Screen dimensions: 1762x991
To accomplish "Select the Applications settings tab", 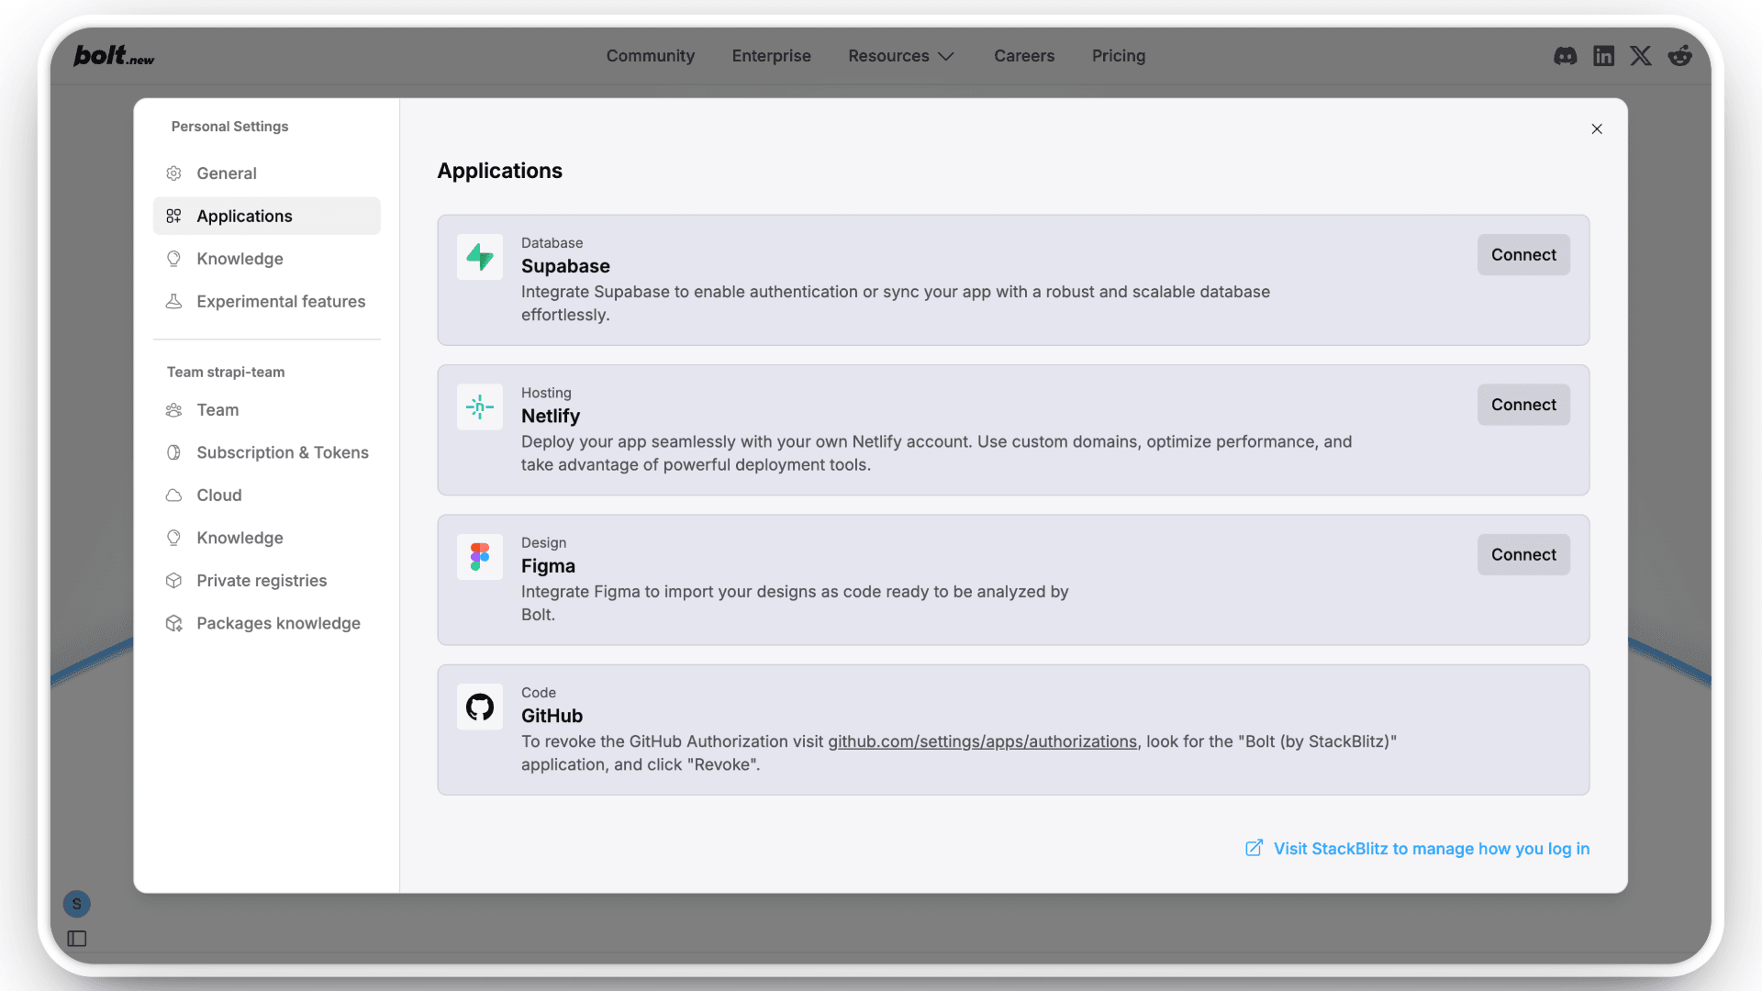I will coord(266,217).
